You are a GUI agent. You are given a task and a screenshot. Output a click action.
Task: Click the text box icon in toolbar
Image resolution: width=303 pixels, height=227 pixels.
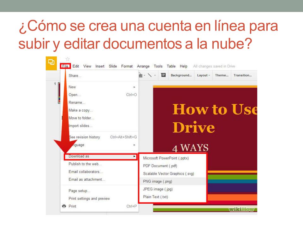163,75
